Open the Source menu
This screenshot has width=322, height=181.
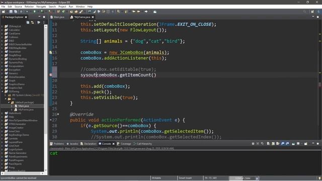[18, 7]
